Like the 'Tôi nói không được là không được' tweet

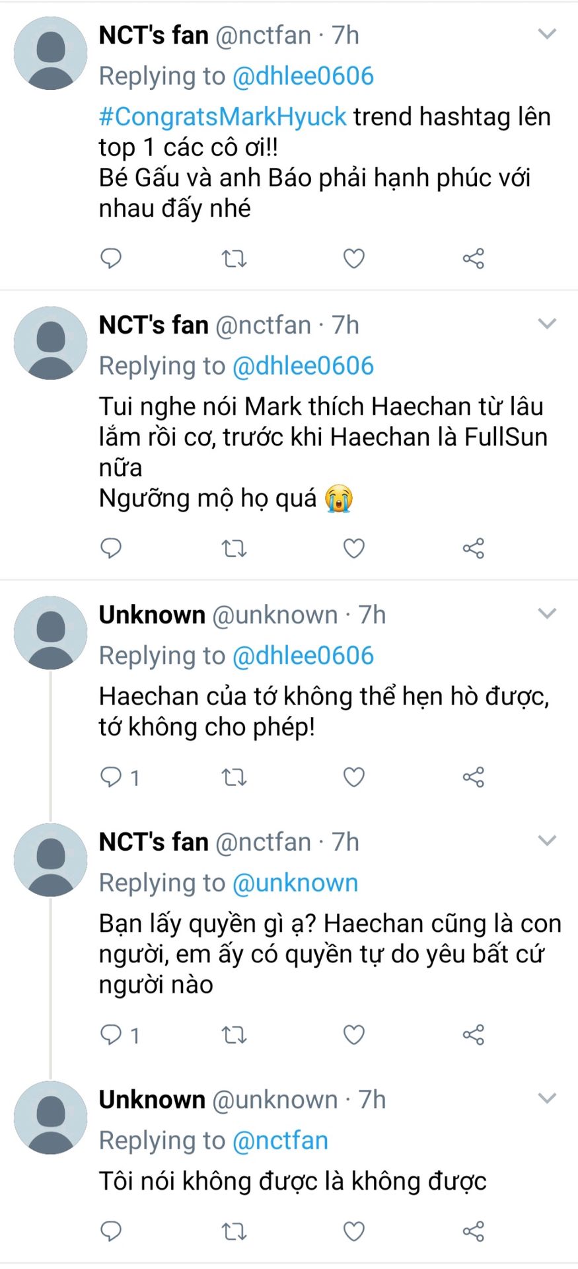354,1231
